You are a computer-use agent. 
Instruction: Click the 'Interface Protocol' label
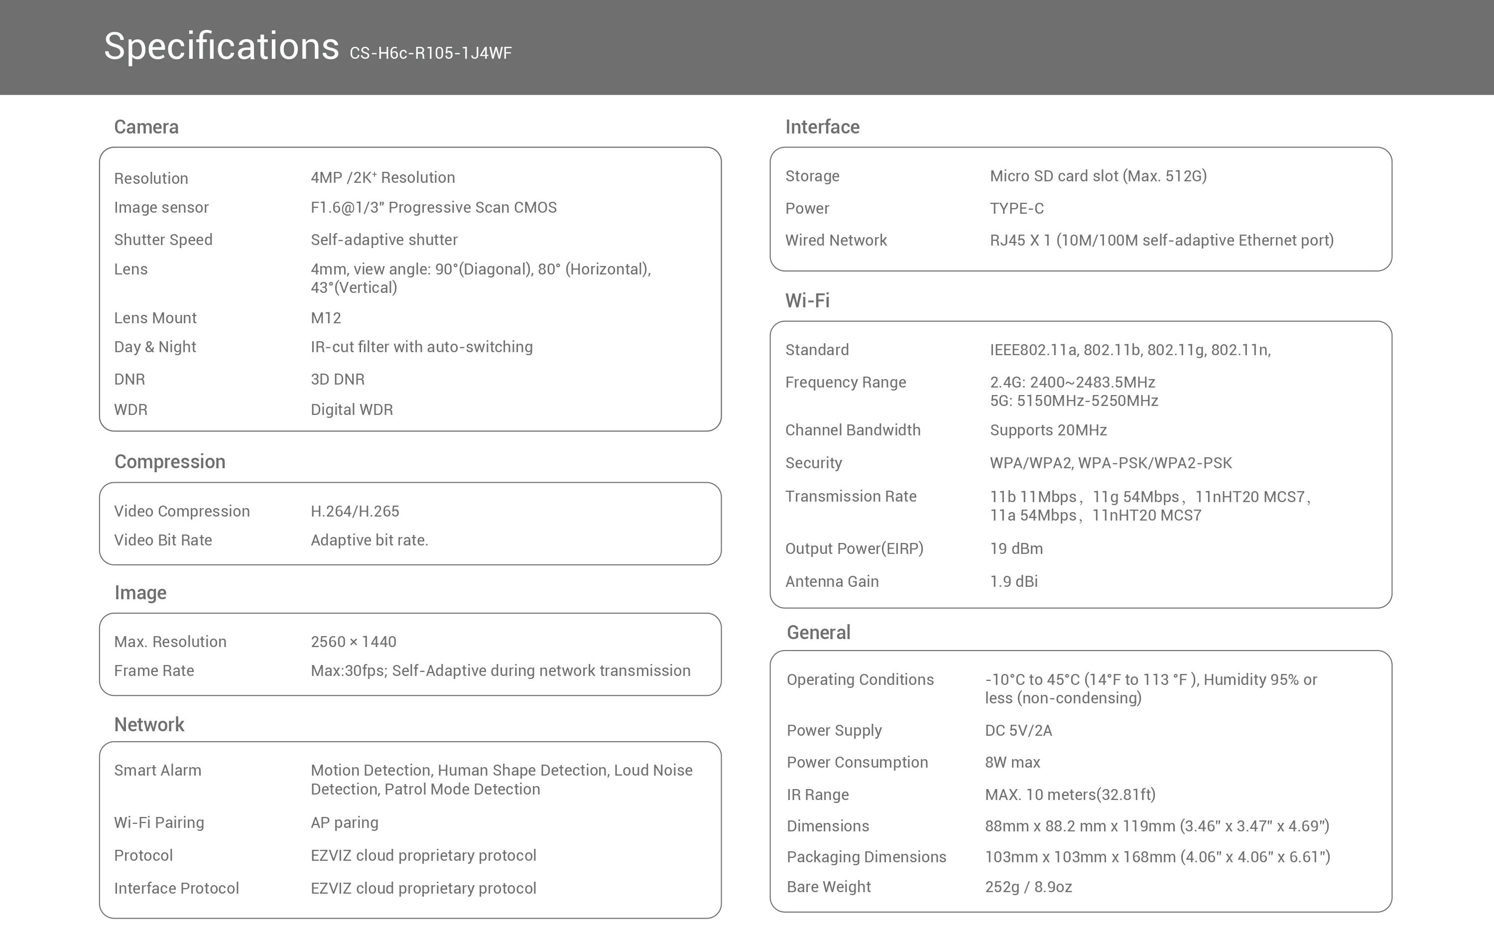[x=176, y=888]
